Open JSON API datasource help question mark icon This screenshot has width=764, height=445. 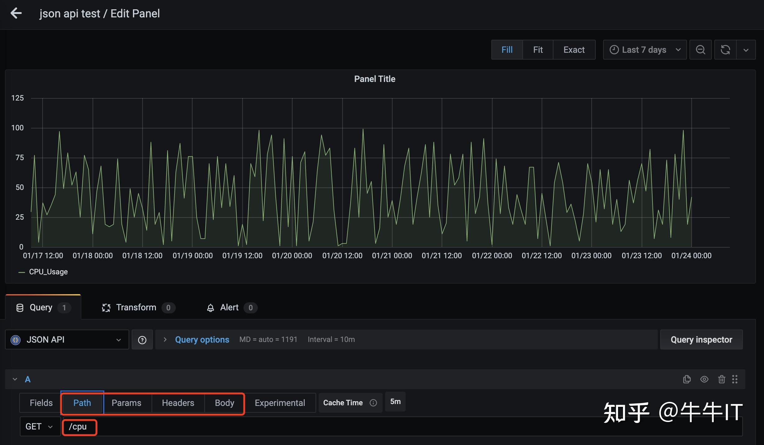click(142, 339)
